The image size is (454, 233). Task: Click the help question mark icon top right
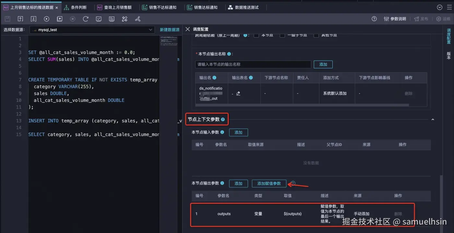(374, 19)
